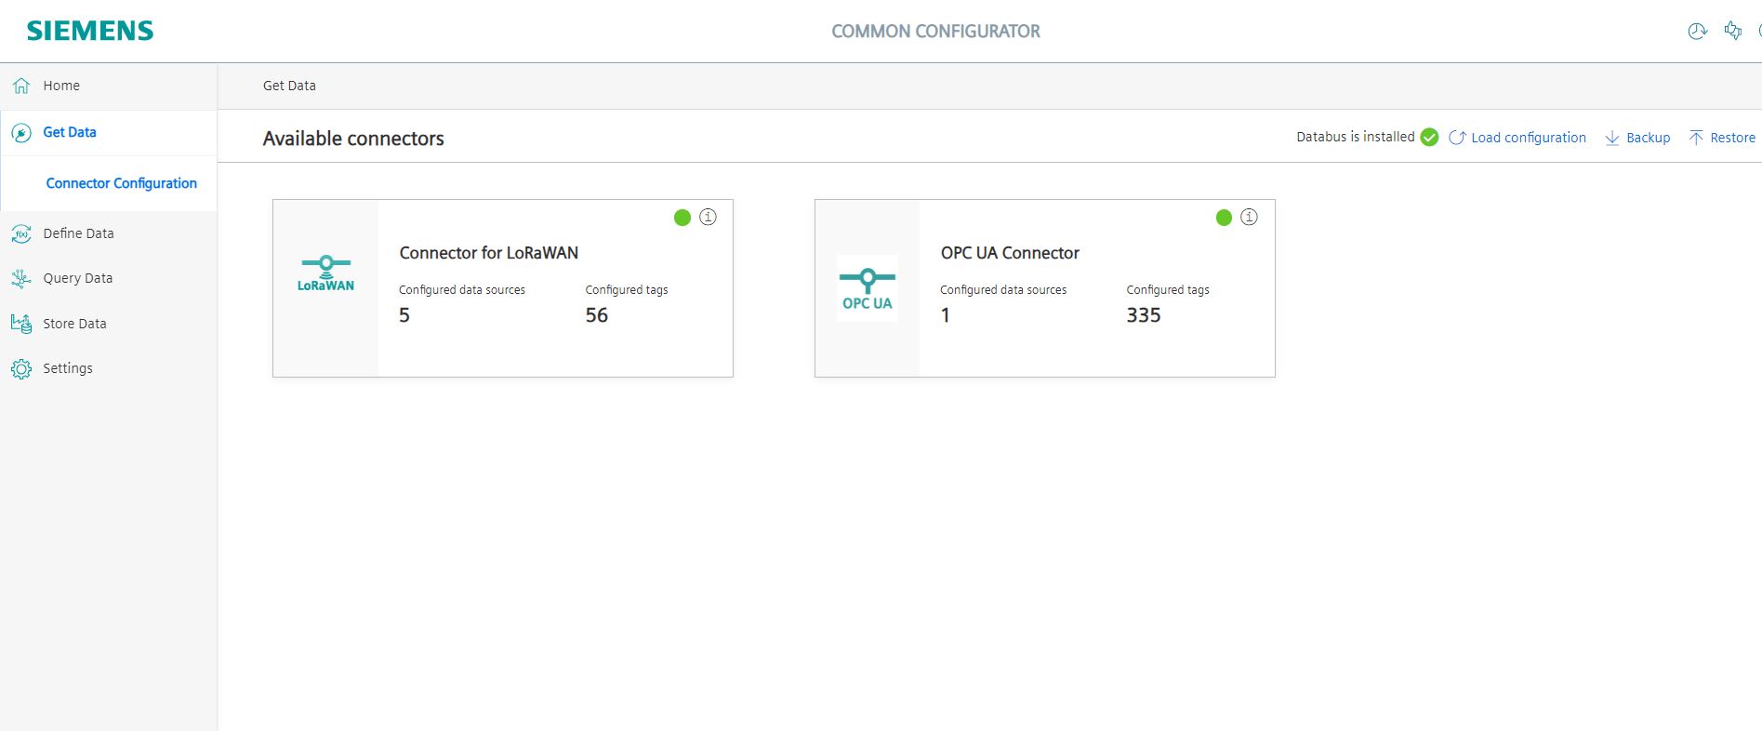Show info for LoRaWAN connector

pyautogui.click(x=708, y=217)
